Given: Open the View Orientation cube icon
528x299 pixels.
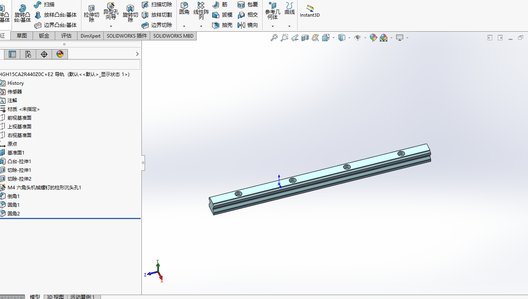Looking at the screenshot, I should pyautogui.click(x=326, y=38).
